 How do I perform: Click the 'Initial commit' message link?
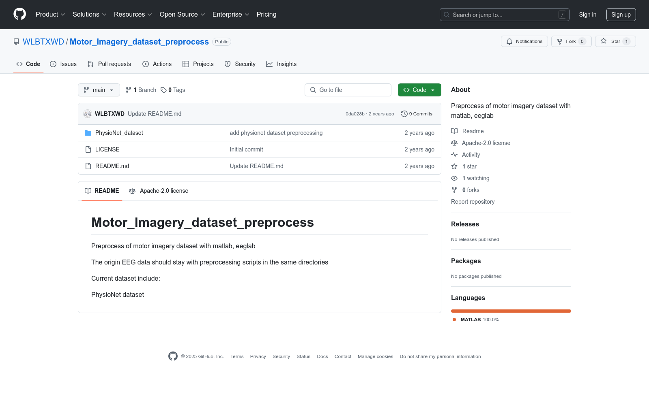click(246, 149)
